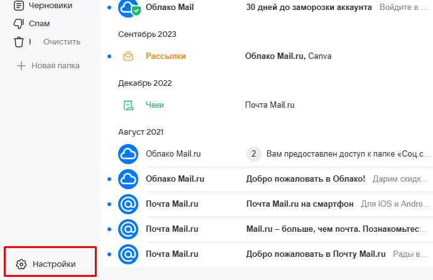Click the orange Рассылки envelope icon
The image size is (433, 280).
tap(128, 56)
